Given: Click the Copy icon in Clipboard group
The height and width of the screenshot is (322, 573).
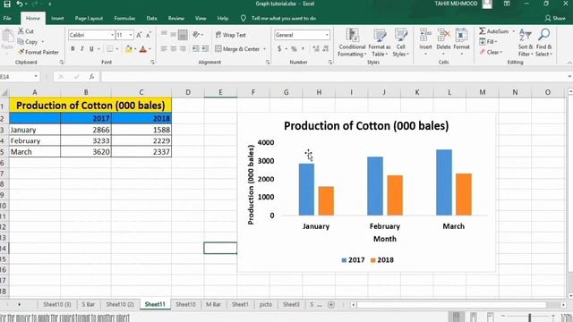Looking at the screenshot, I should [21, 42].
